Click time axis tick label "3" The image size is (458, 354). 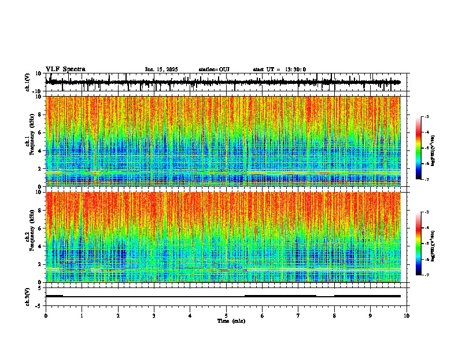point(154,316)
